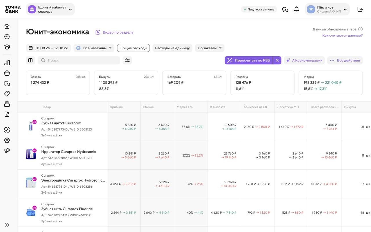Viewport: 371px width, 232px height.
Task: Click the logout icon in header
Action: 360,9
